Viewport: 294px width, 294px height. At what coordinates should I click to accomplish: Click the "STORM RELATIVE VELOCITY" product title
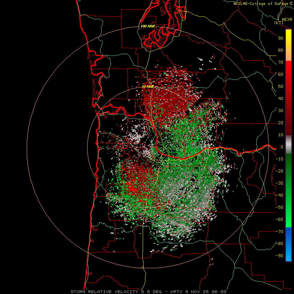point(104,292)
